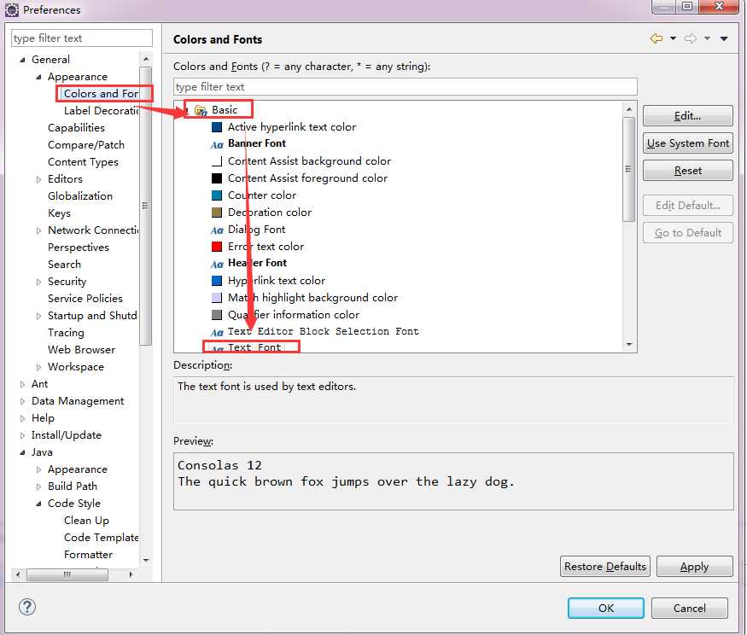747x635 pixels.
Task: Expand the Security tree node
Action: (38, 282)
